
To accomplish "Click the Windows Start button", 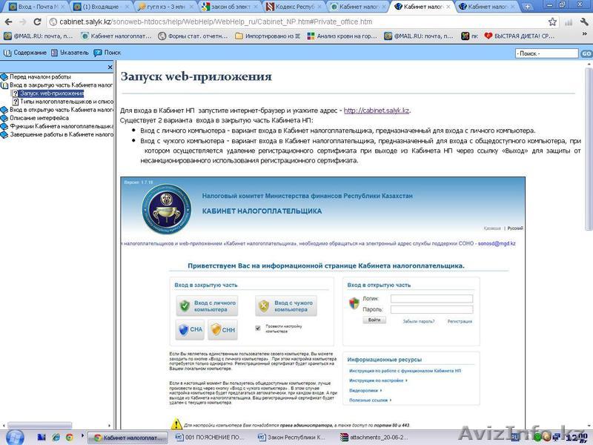I will pos(15,437).
